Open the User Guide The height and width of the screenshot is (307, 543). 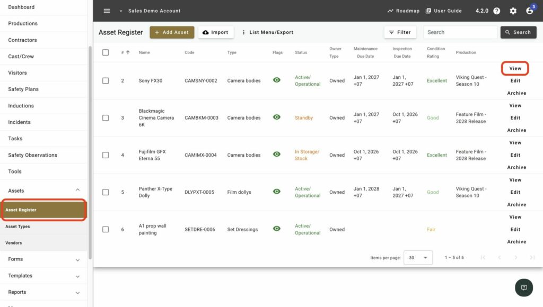click(x=443, y=11)
